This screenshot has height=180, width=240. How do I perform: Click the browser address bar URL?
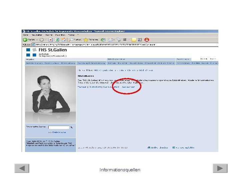tap(95, 45)
